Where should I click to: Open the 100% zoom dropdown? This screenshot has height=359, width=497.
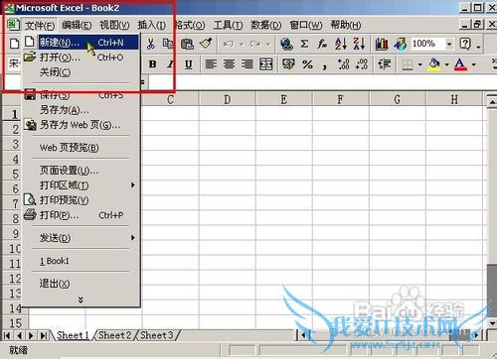449,44
